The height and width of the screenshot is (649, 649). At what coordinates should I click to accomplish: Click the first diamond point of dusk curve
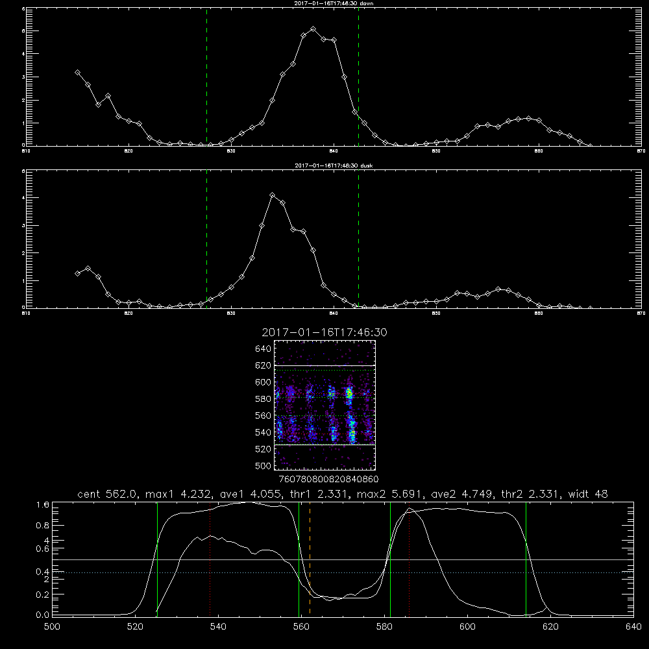coord(77,274)
